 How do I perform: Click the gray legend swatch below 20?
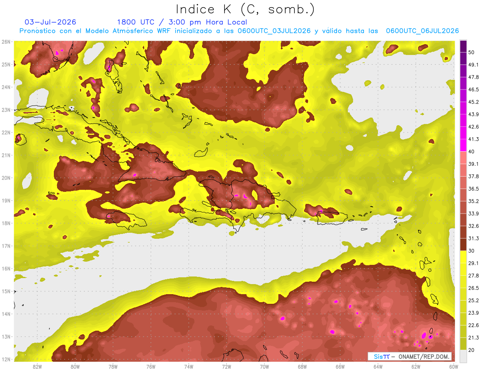click(463, 356)
